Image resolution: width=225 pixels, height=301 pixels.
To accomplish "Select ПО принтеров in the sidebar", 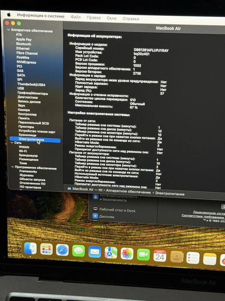I will tap(30, 187).
